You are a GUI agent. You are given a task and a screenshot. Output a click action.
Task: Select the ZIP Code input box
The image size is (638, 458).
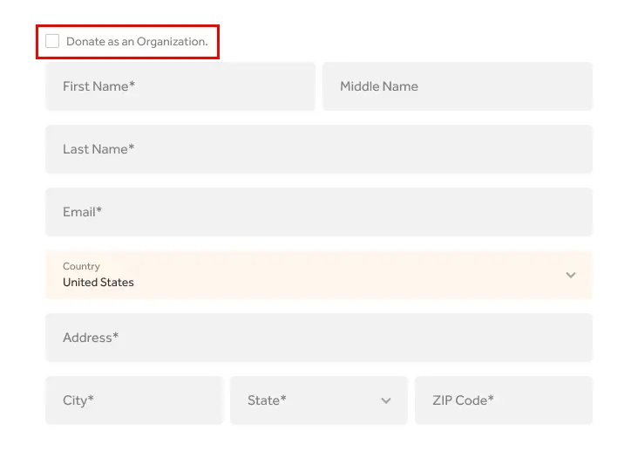pos(503,400)
